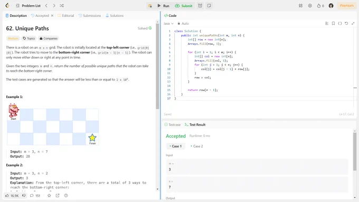Select Case 2 result

click(x=197, y=146)
